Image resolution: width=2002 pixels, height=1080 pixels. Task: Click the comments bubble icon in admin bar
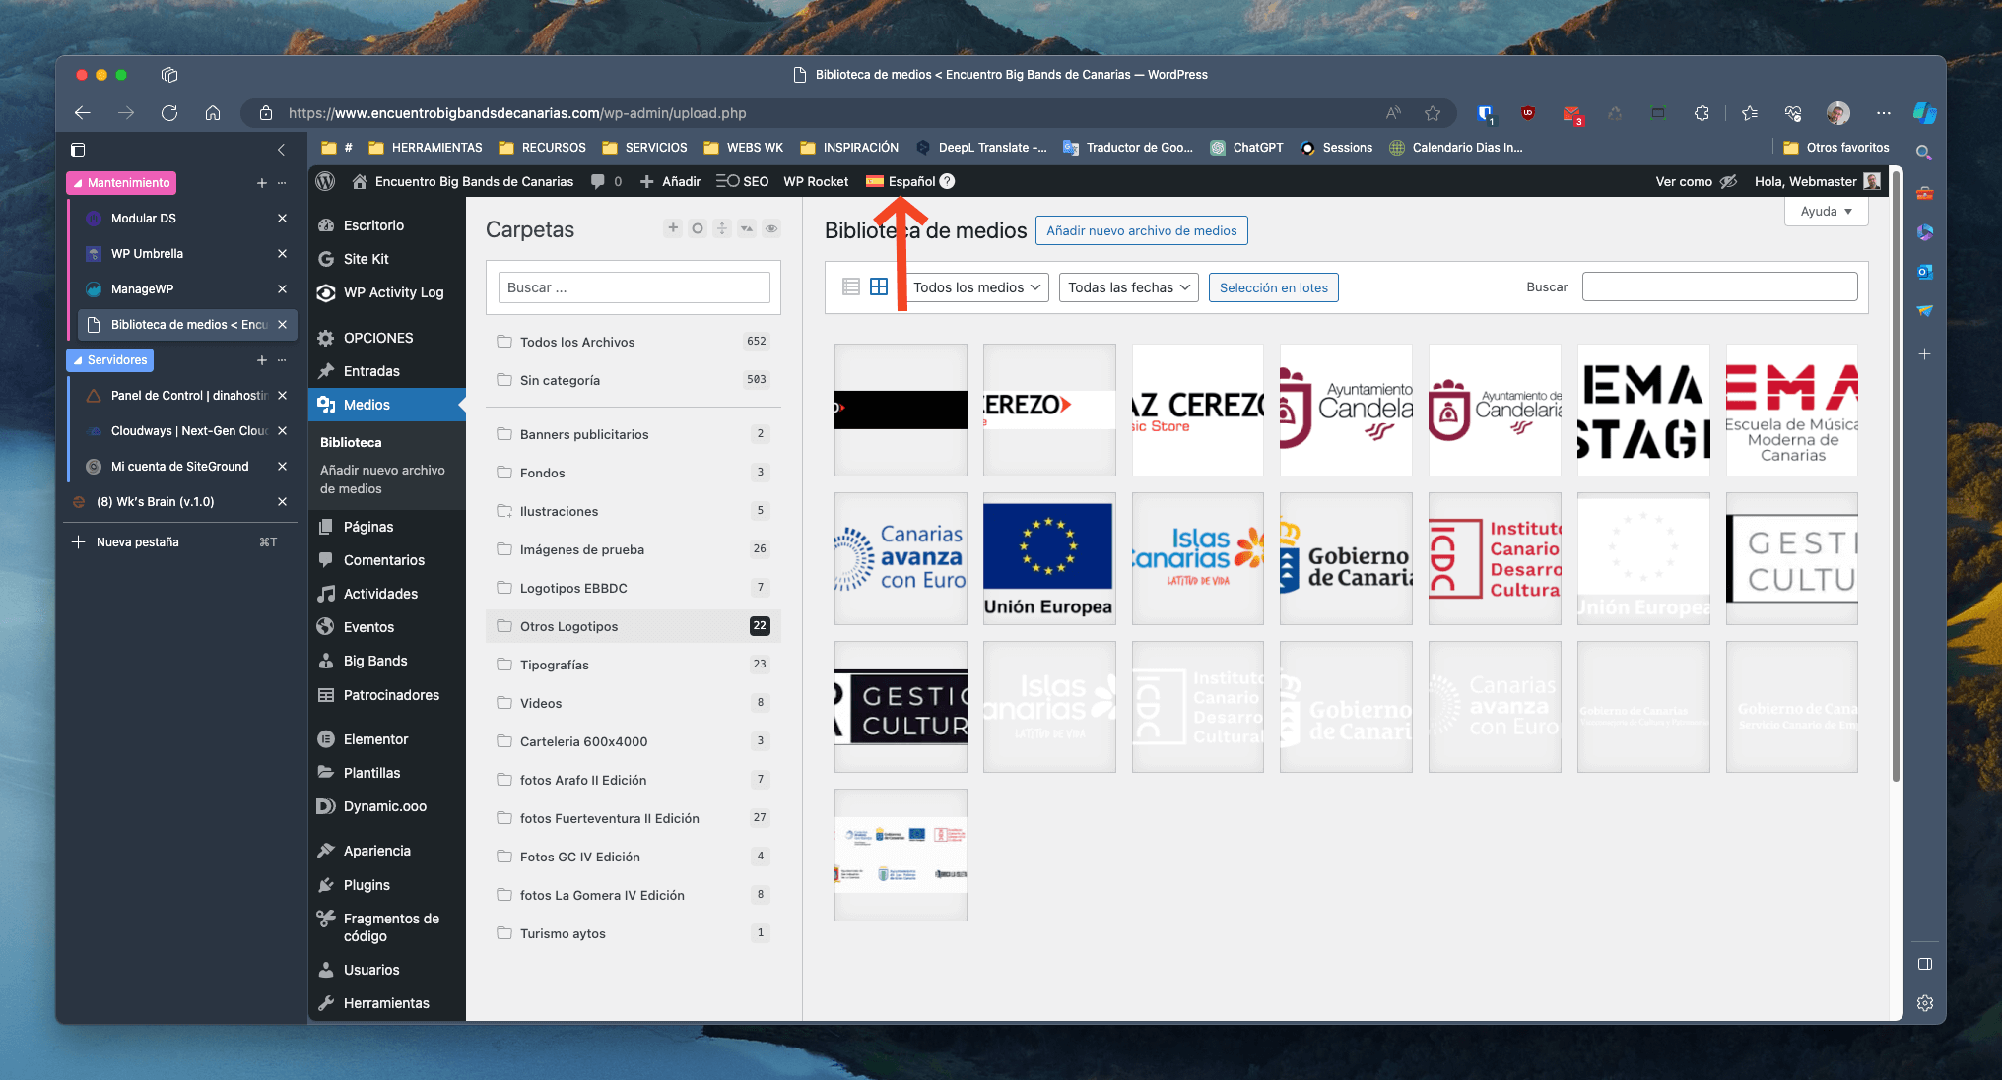click(597, 181)
